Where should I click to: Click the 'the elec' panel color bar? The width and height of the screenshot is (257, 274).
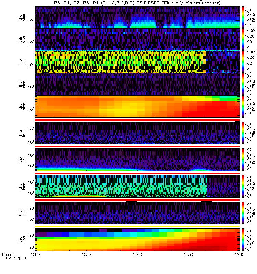coord(243,106)
